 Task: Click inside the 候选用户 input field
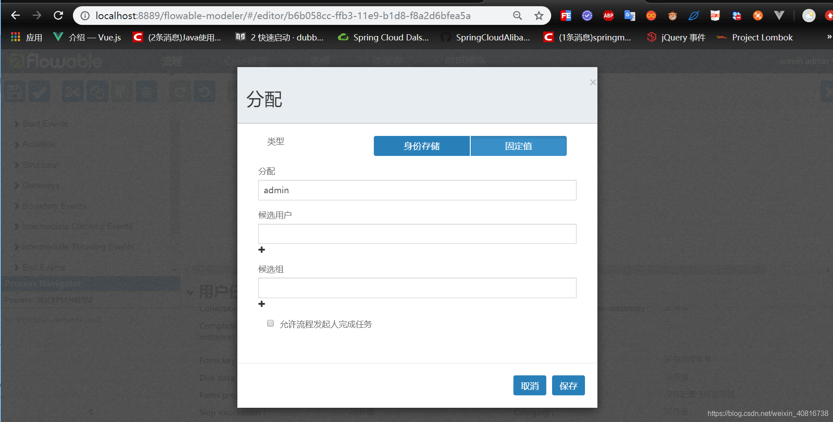tap(417, 234)
